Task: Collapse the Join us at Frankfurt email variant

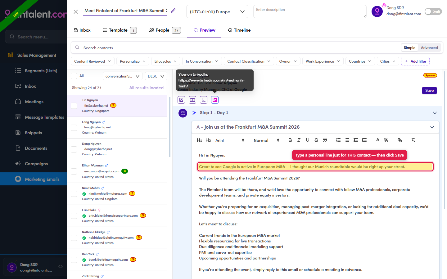Action: (432, 127)
